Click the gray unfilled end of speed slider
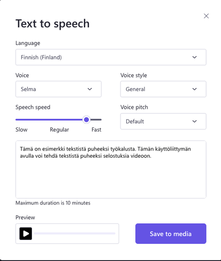Screen dimensions: 221x261 click(96, 120)
